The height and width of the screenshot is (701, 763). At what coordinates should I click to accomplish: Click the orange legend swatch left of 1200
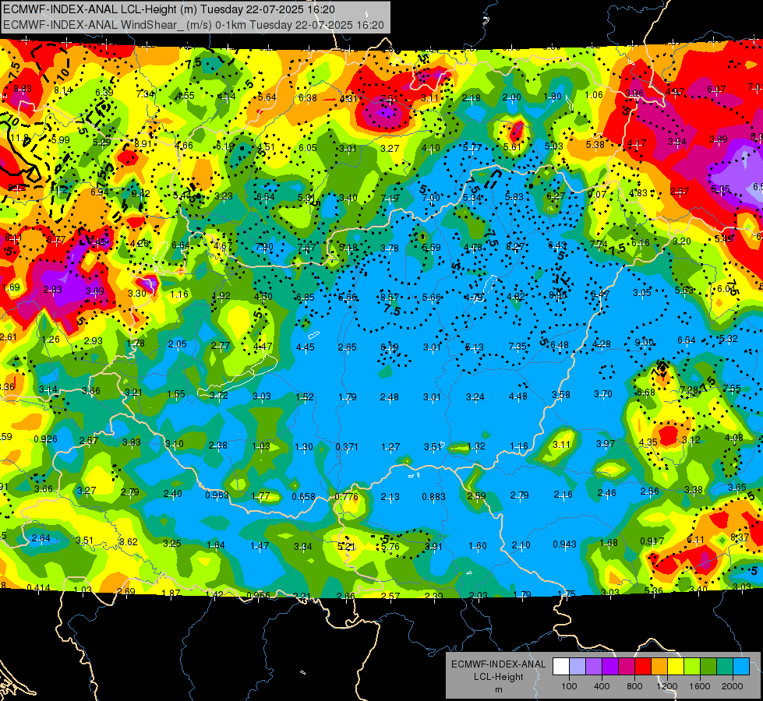(659, 667)
